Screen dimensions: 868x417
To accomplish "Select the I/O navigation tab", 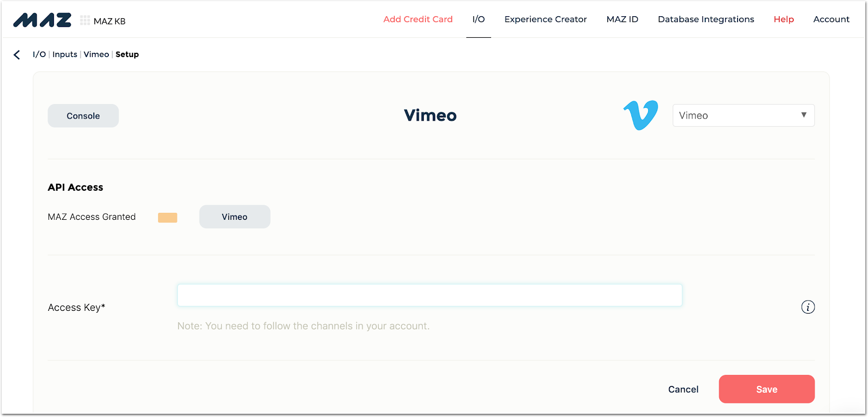I will [x=479, y=19].
